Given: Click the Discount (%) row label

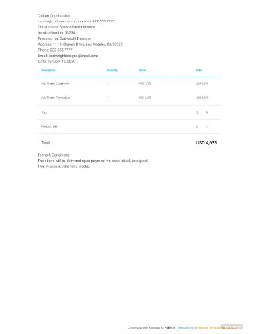Looking at the screenshot, I should [49, 126].
